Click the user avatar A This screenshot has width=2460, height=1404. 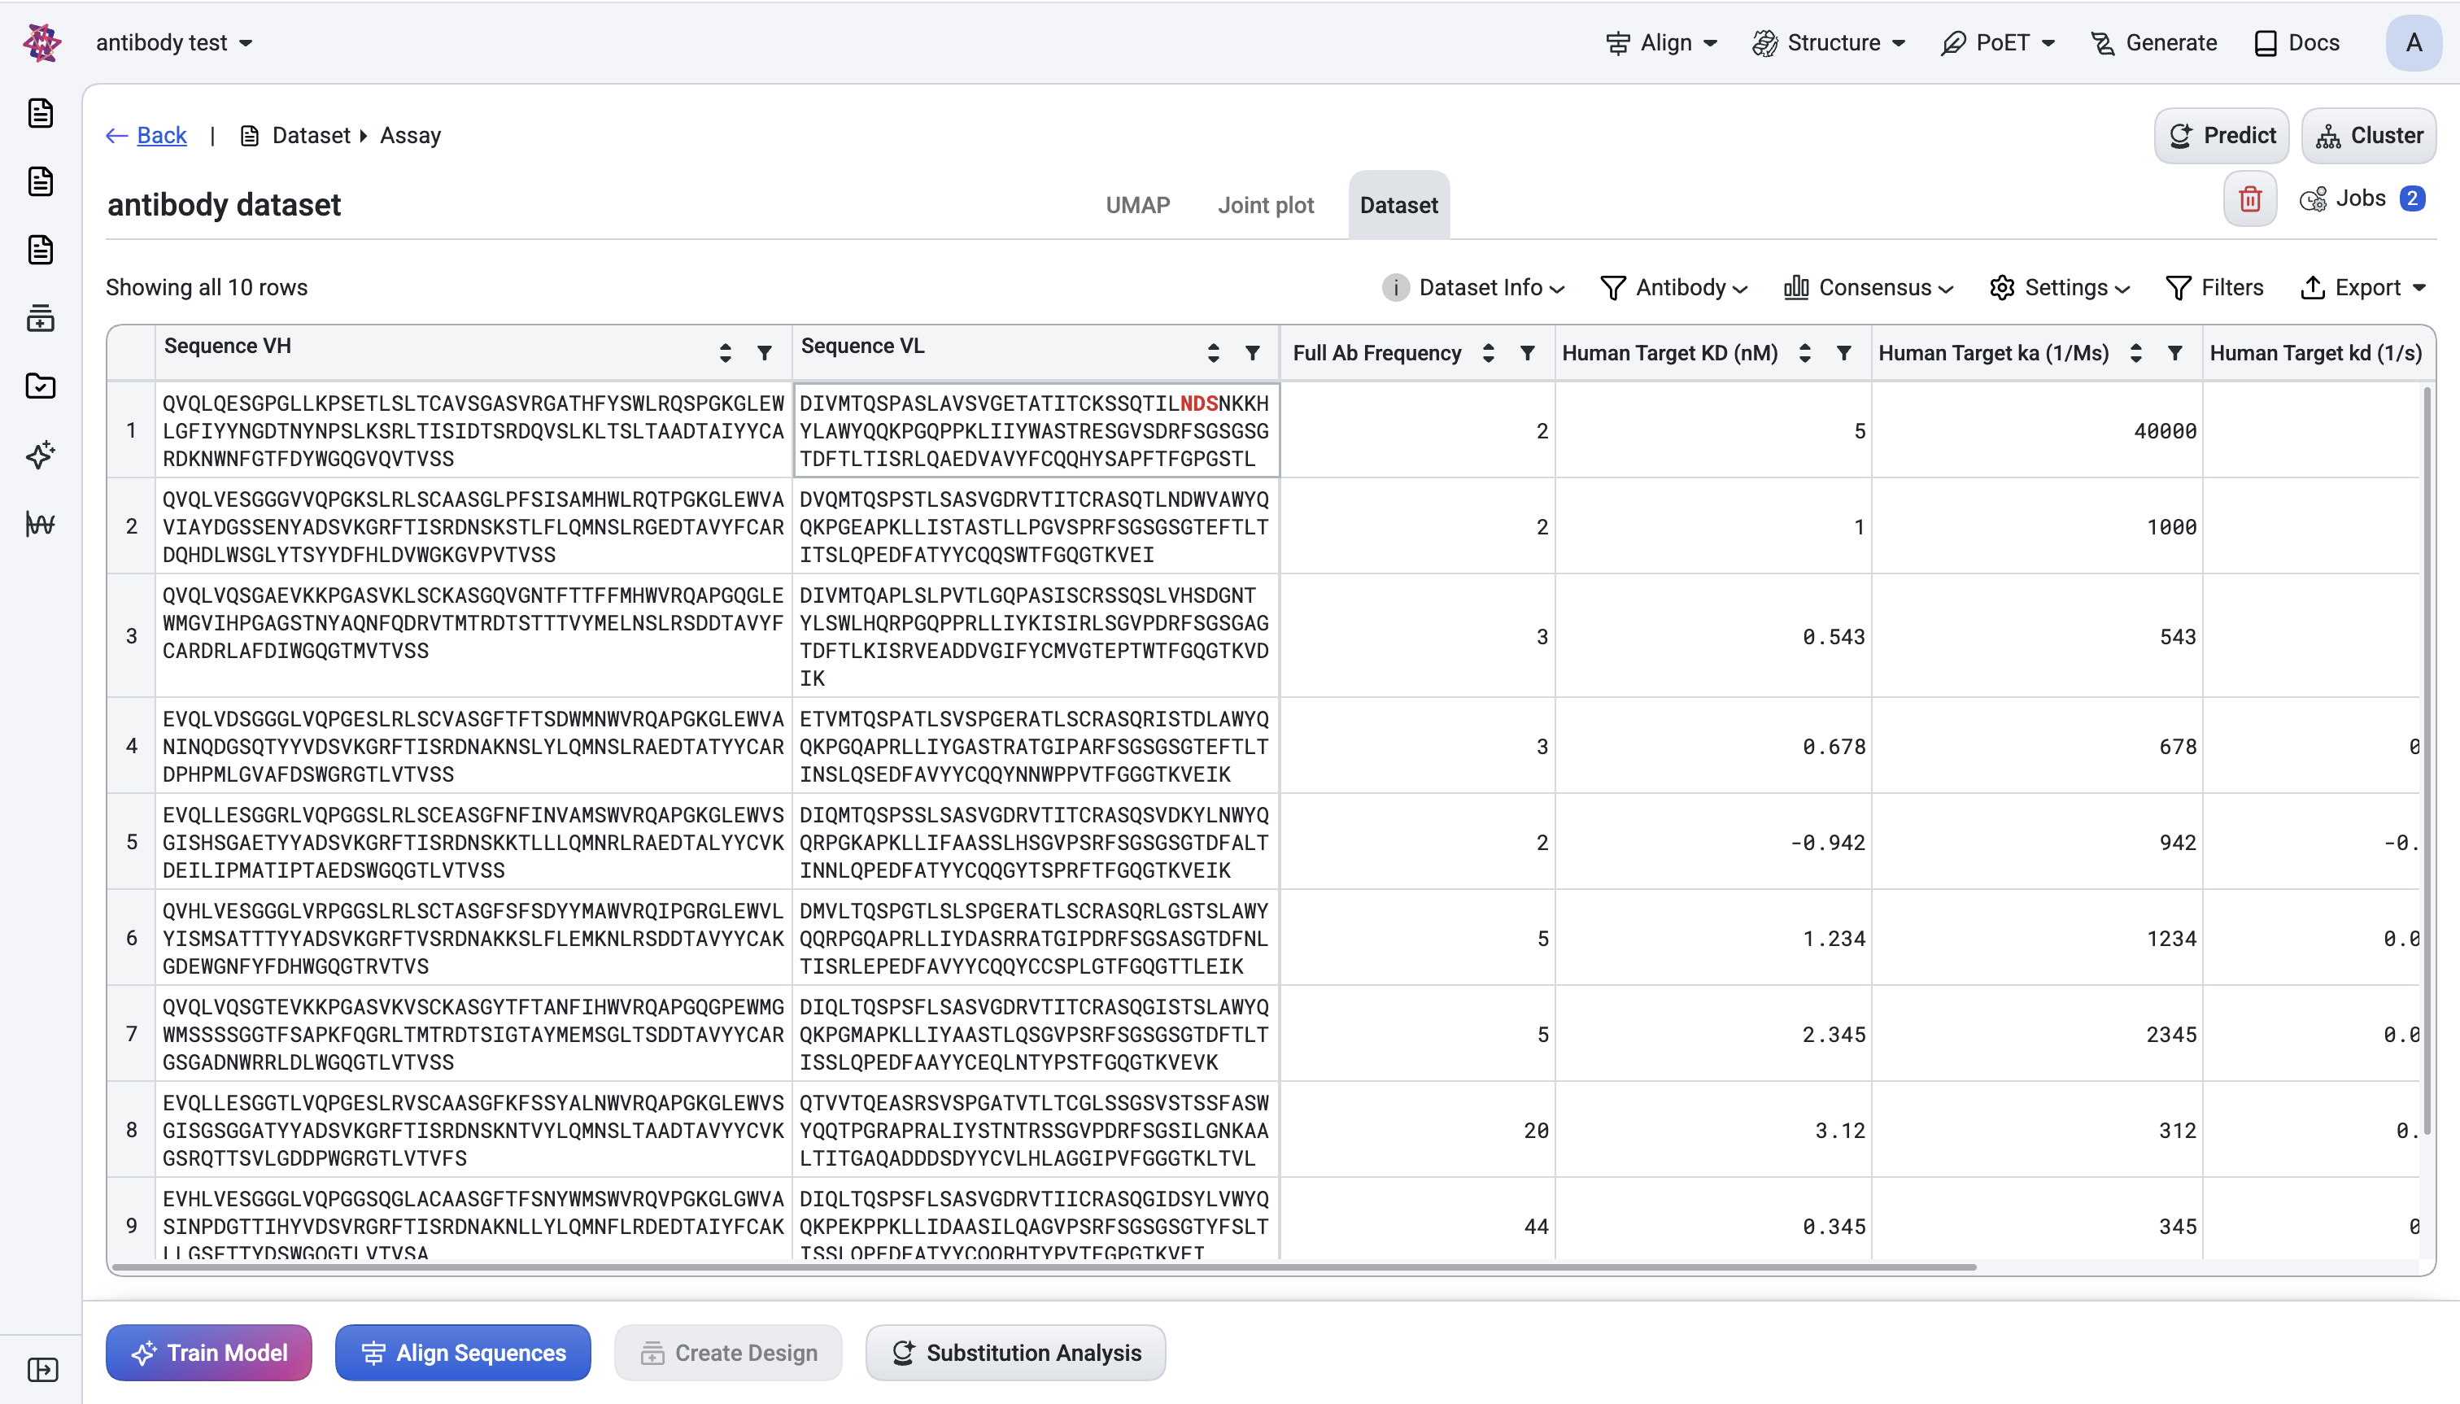coord(2414,42)
